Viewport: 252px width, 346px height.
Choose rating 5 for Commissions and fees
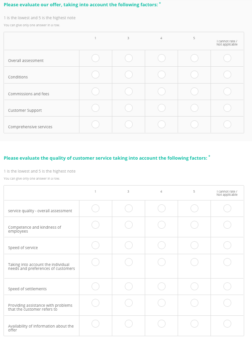pos(194,91)
